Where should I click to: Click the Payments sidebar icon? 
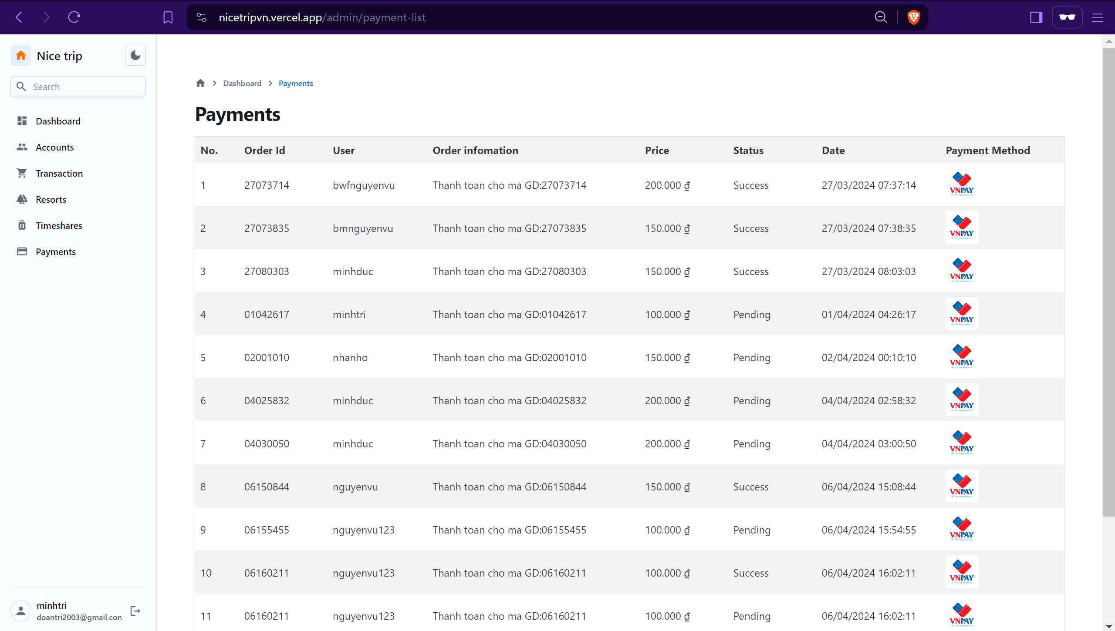click(21, 252)
